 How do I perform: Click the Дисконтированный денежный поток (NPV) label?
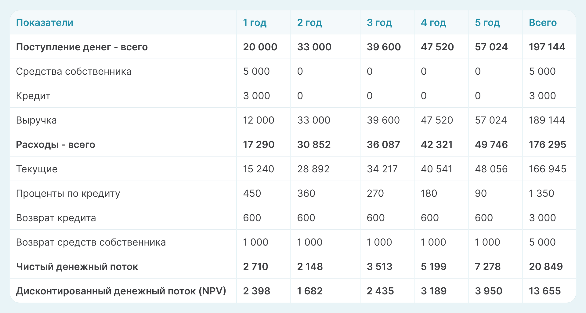tap(121, 291)
